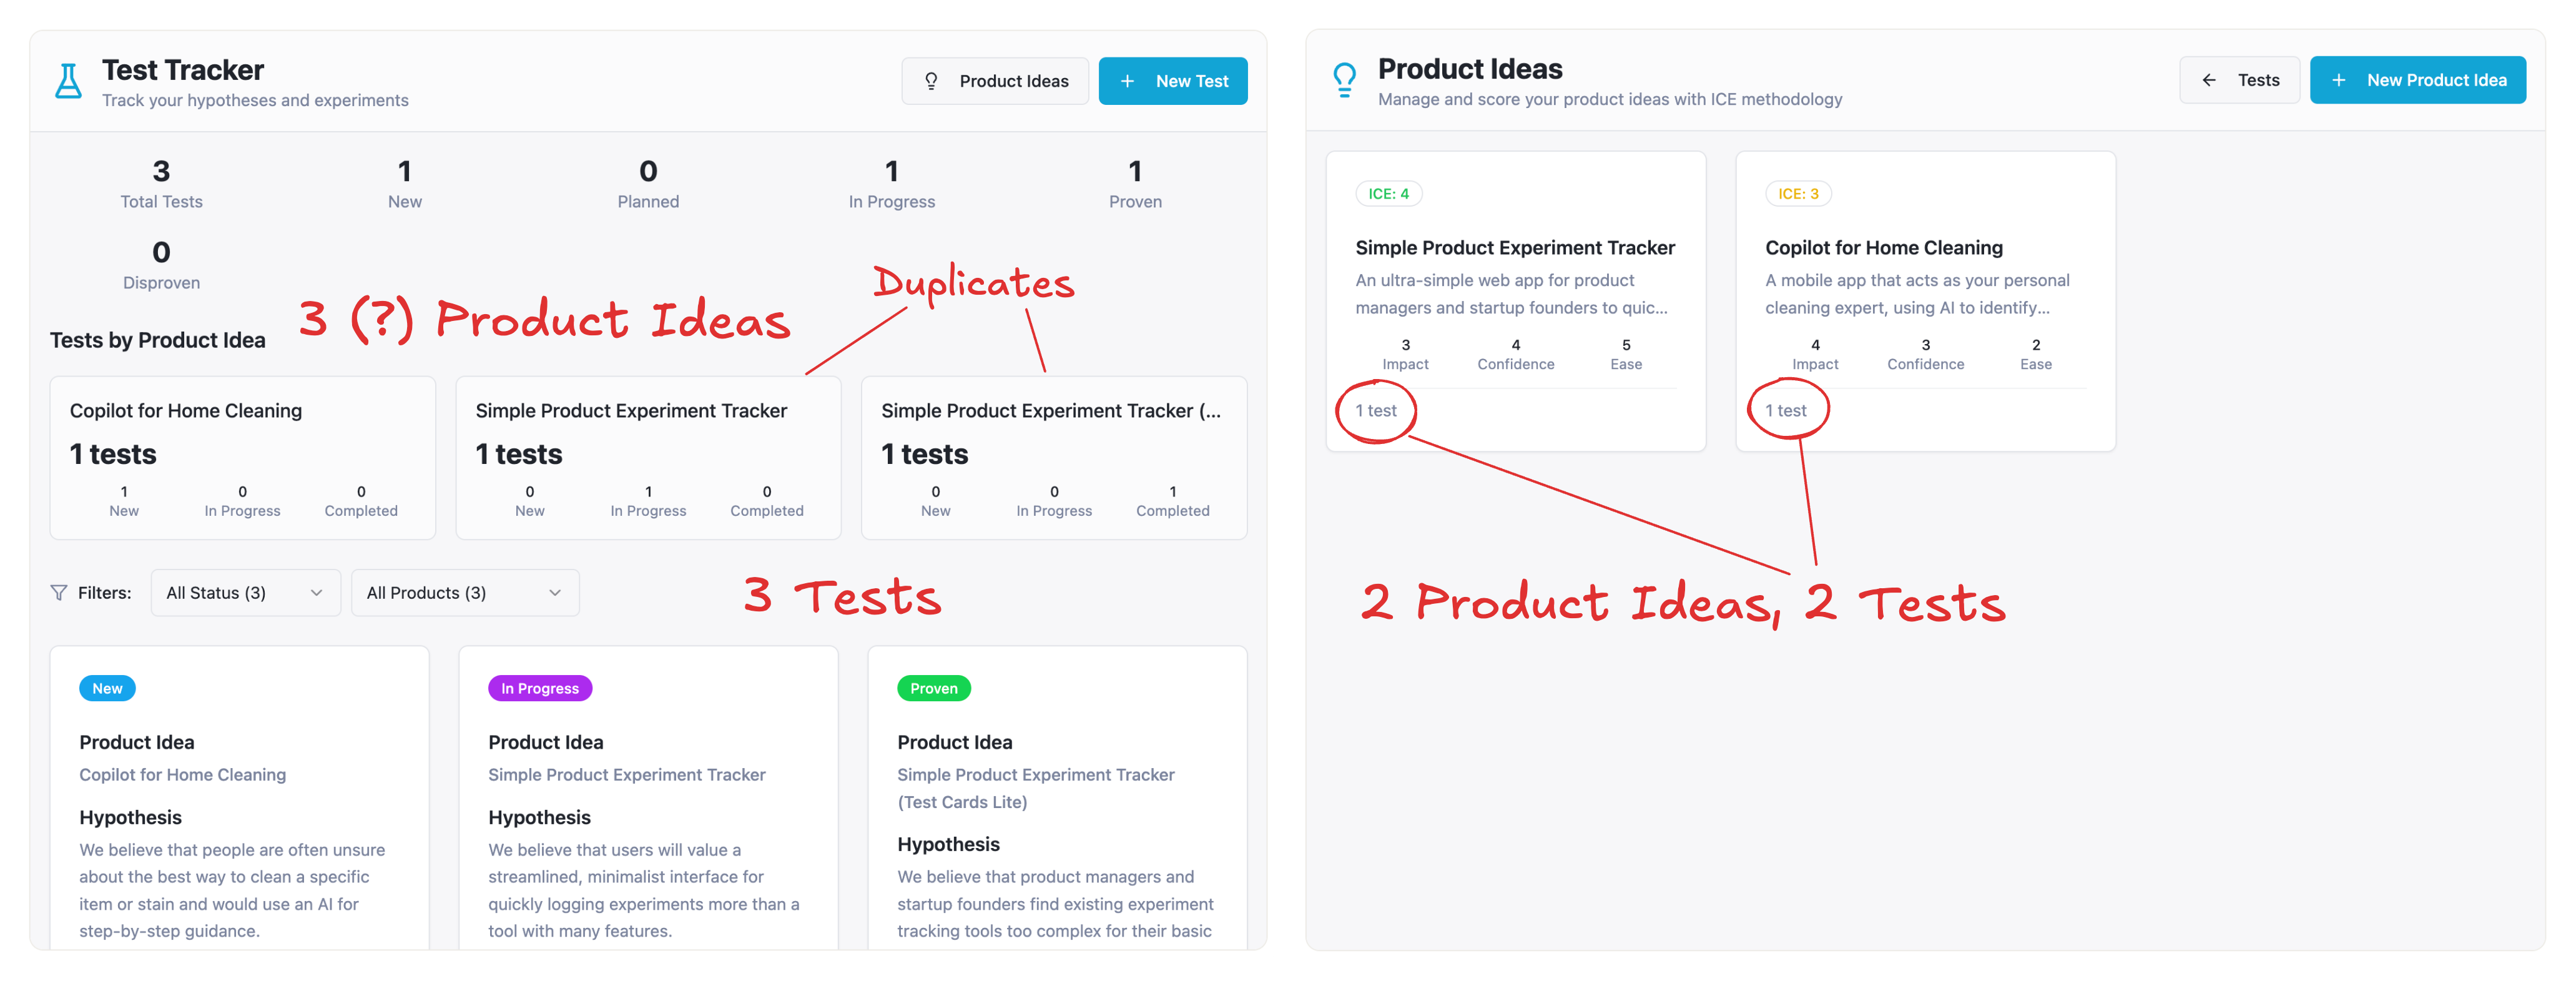Click the lightbulb icon next to Product Ideas header
The height and width of the screenshot is (981, 2576).
coord(1345,80)
